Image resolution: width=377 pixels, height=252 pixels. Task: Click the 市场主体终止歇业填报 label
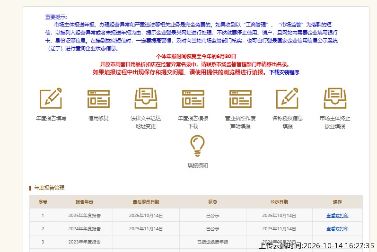pyautogui.click(x=335, y=122)
